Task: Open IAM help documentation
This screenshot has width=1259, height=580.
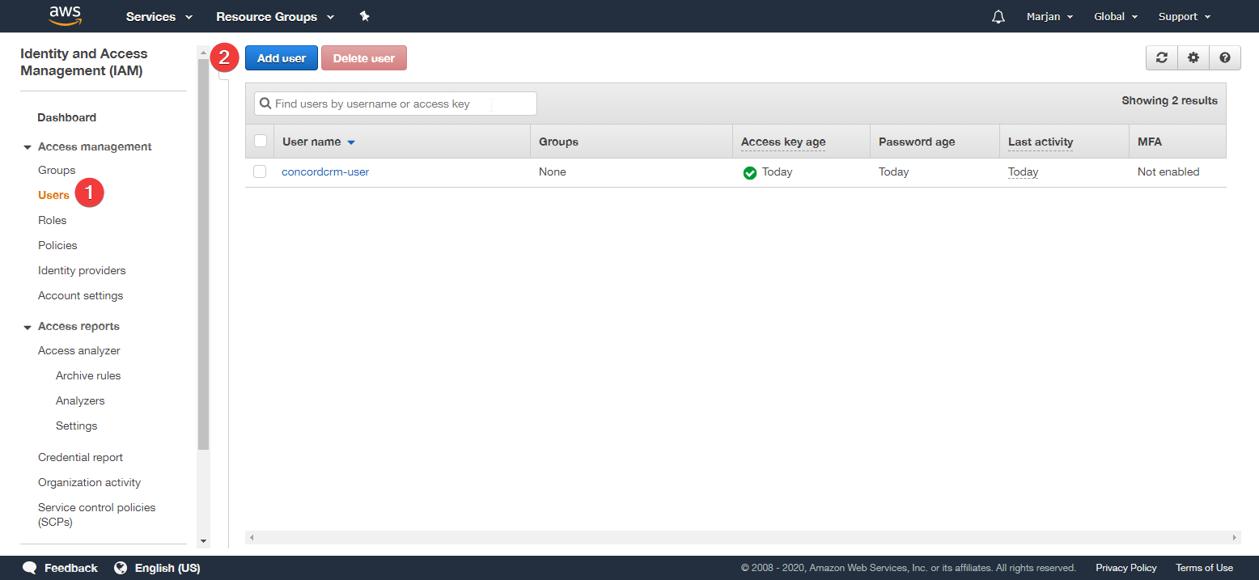Action: (1224, 57)
